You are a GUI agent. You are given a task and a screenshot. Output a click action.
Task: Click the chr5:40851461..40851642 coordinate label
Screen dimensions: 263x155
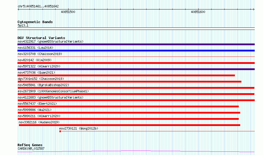[x=38, y=7]
